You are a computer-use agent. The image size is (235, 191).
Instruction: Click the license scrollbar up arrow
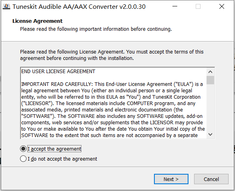coord(210,72)
